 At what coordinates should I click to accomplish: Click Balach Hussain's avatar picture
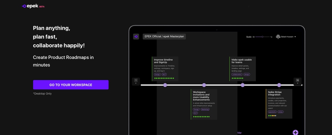[x=278, y=37]
